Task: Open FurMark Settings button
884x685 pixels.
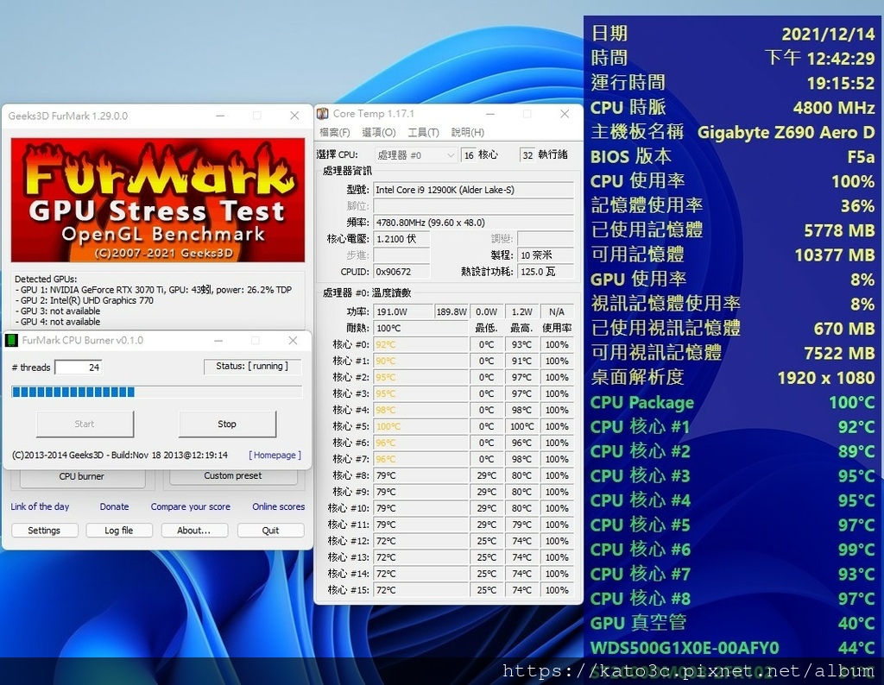Action: tap(45, 530)
